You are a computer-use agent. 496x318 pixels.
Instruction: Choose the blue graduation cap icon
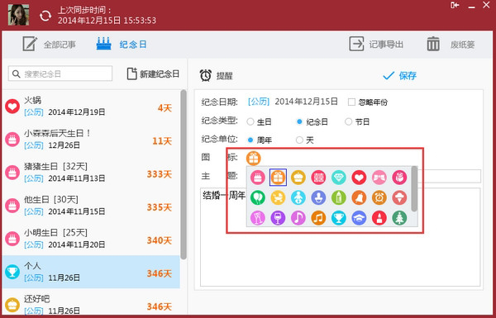359,218
